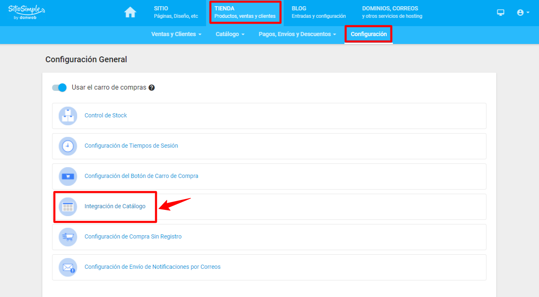Open Configuración de Envío de Notificaciones por Correos

(153, 267)
